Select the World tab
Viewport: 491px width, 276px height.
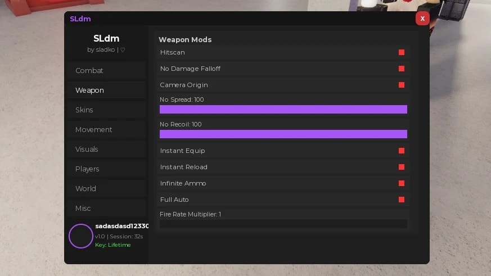point(106,189)
